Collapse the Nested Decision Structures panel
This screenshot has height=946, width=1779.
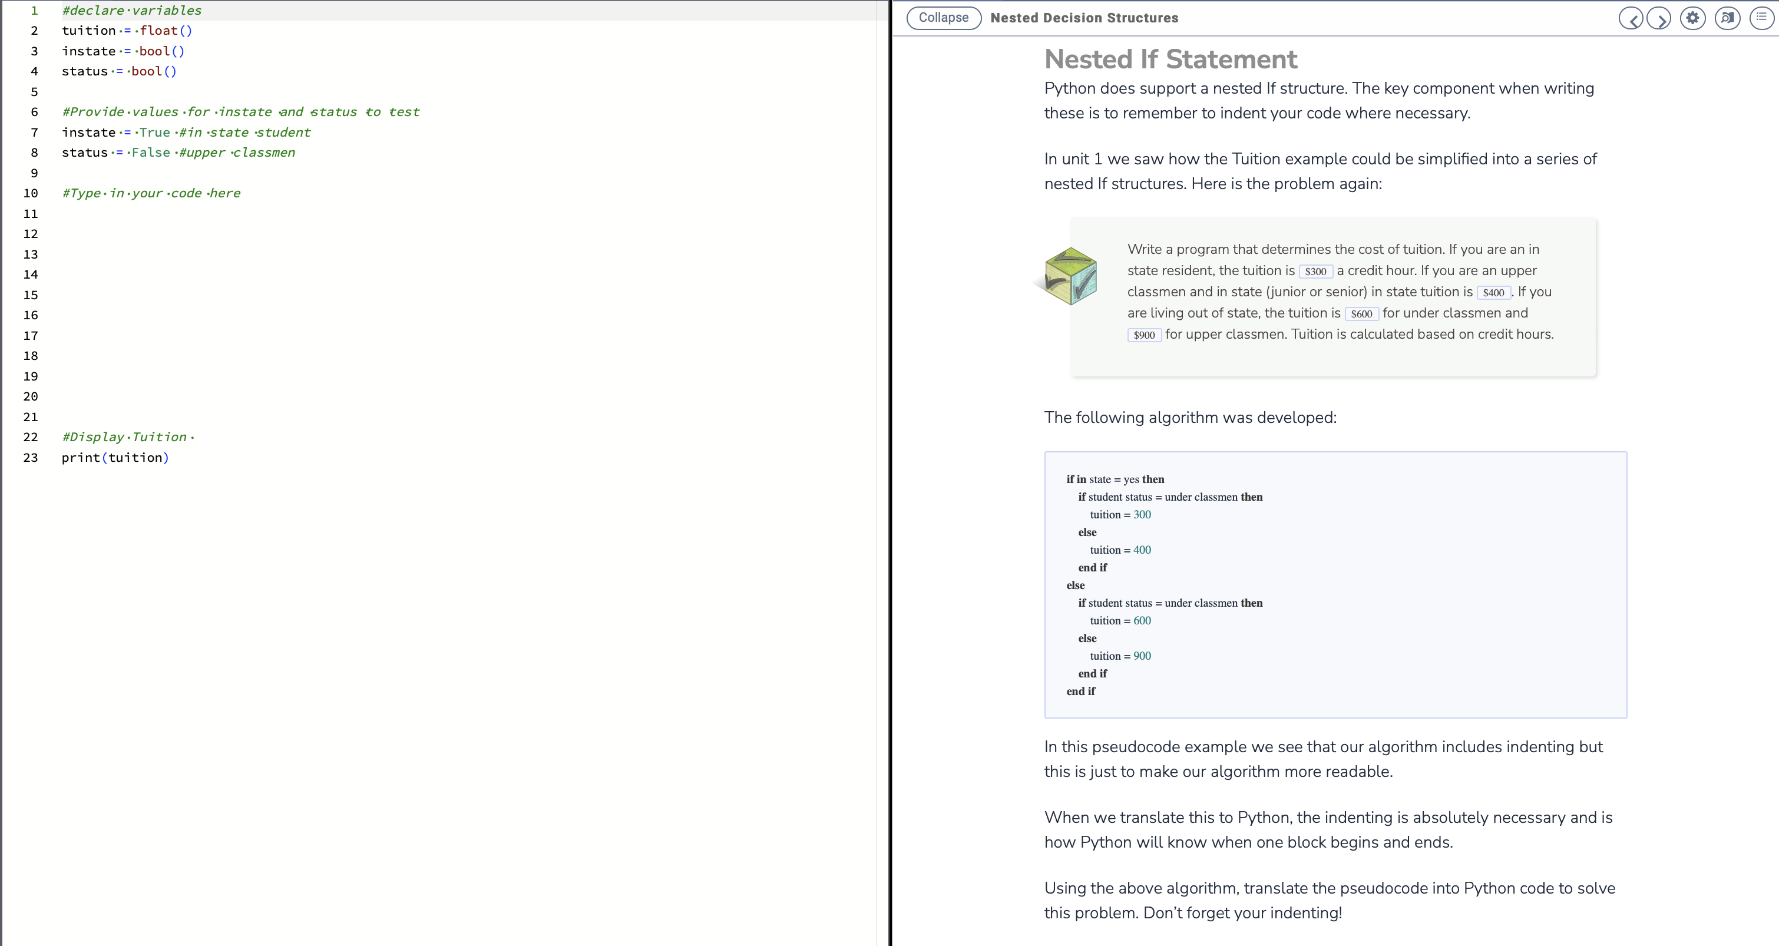click(943, 18)
